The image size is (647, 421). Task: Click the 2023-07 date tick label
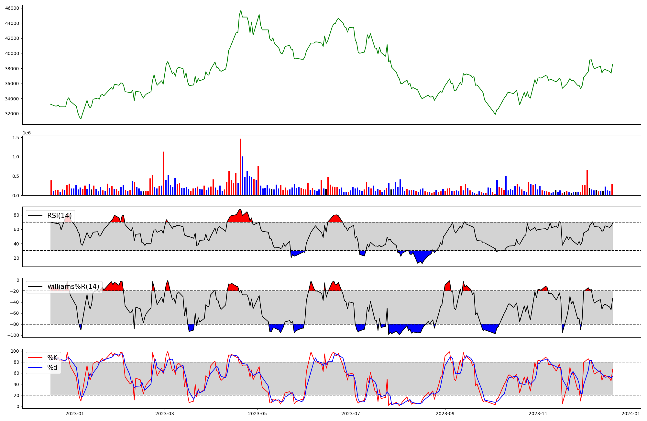pyautogui.click(x=351, y=414)
